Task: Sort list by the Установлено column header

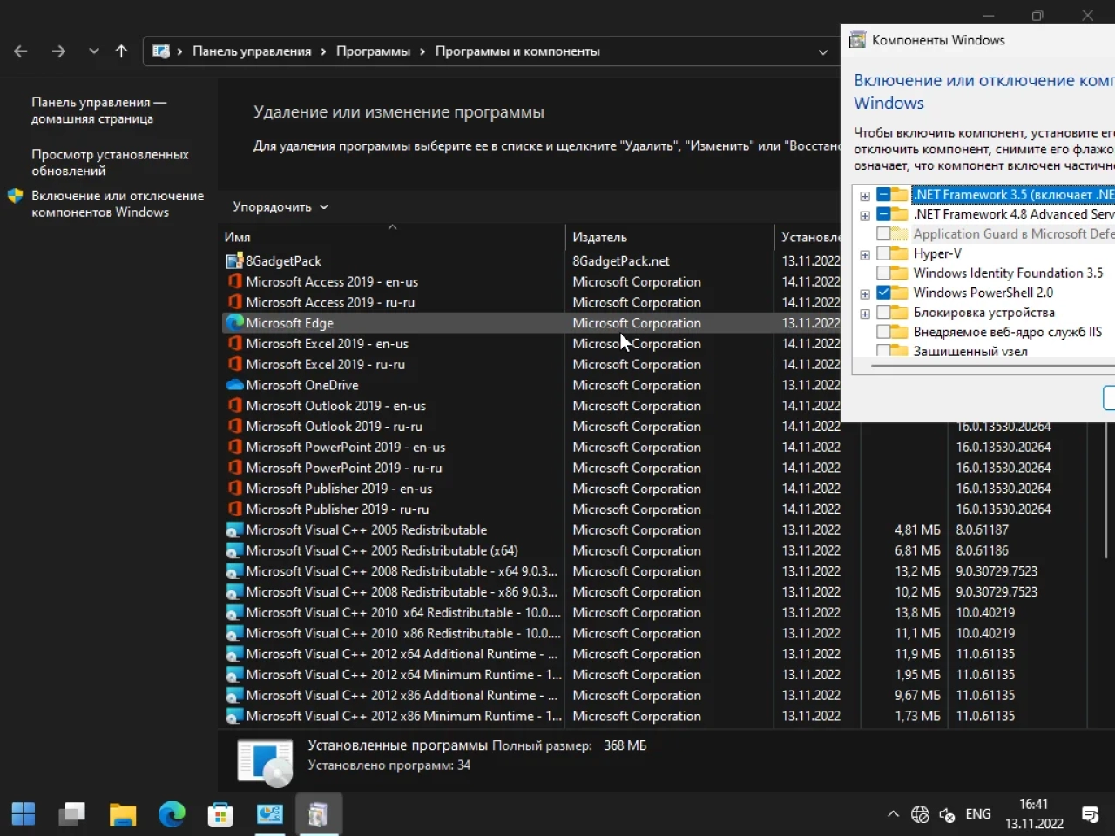Action: pyautogui.click(x=808, y=236)
